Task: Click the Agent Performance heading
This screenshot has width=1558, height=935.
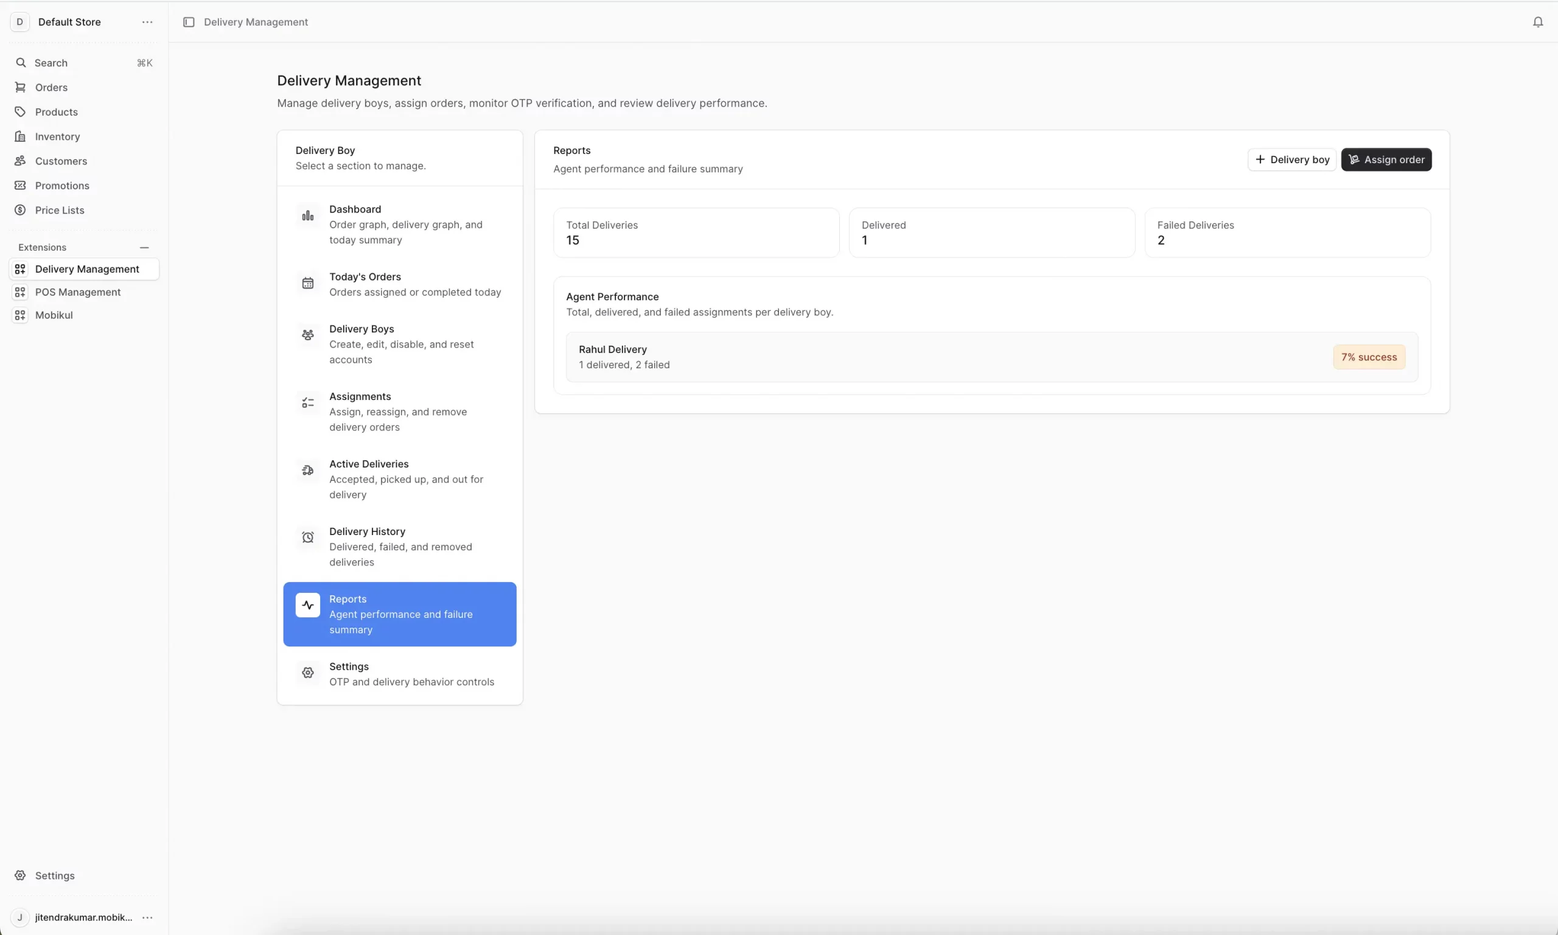Action: coord(612,297)
